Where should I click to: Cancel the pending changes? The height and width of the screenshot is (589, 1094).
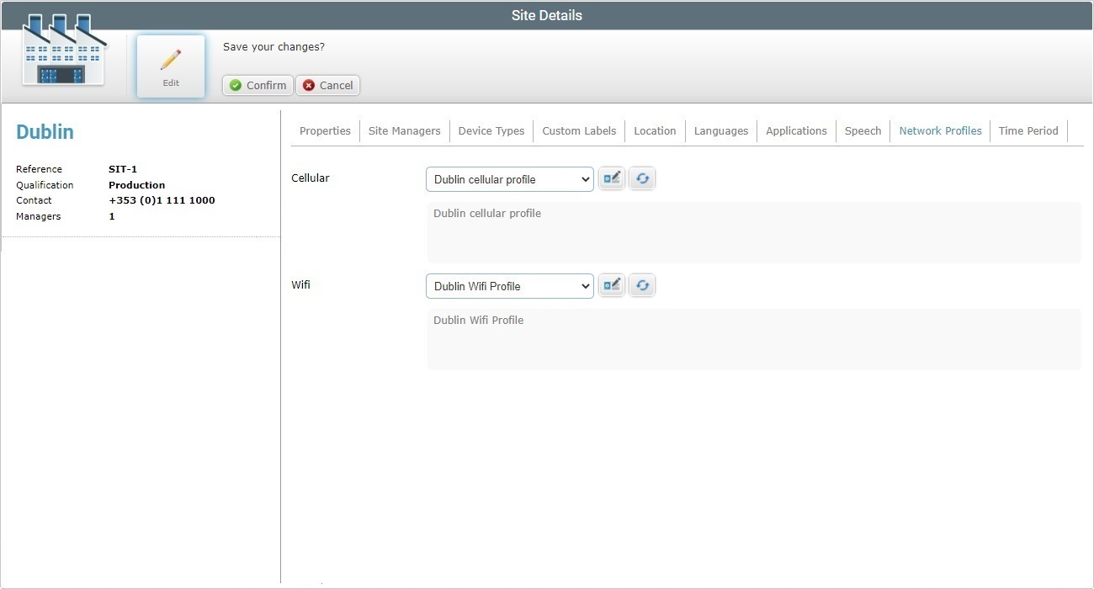327,85
